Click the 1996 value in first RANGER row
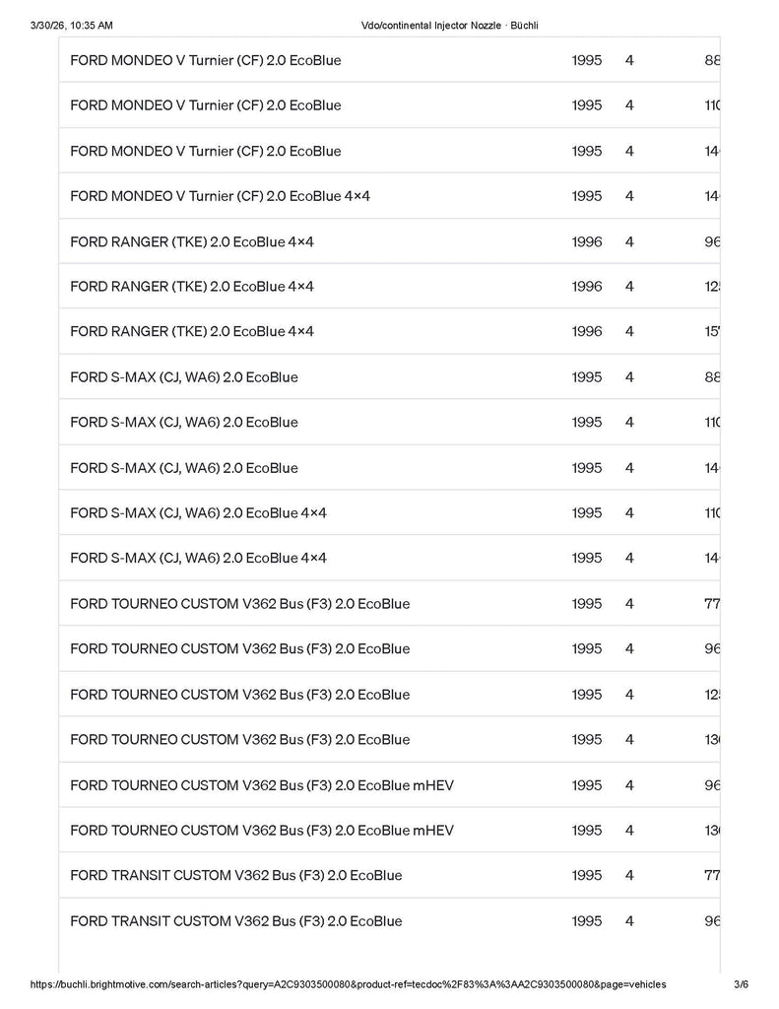This screenshot has width=779, height=1009. point(587,242)
